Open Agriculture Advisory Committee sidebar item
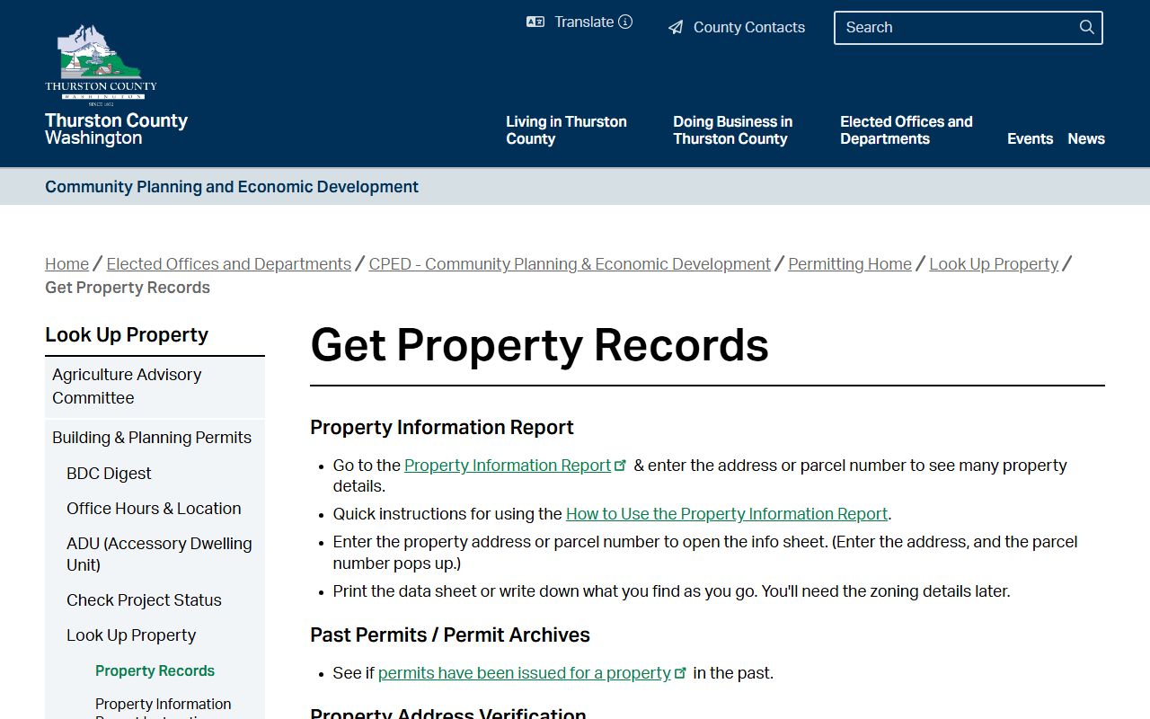This screenshot has height=719, width=1150. pyautogui.click(x=155, y=386)
